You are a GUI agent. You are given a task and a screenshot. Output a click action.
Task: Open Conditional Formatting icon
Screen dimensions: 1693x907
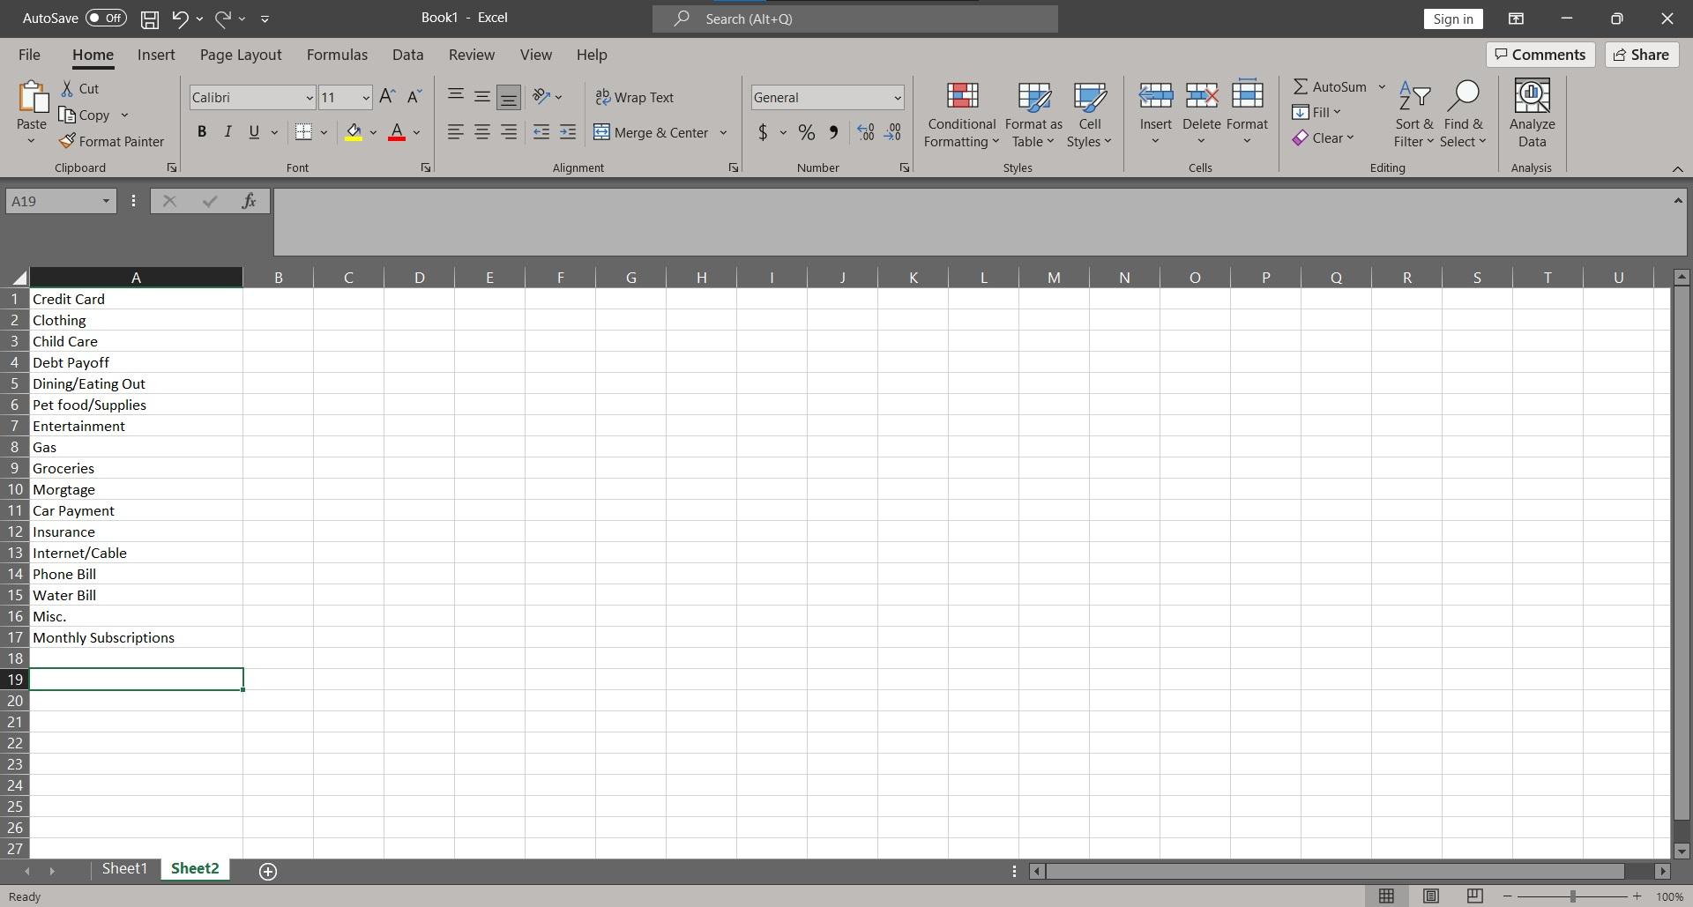962,95
